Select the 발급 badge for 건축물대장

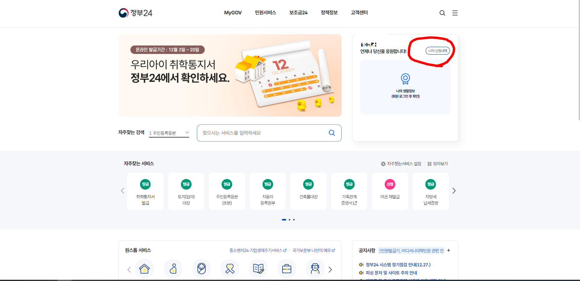point(308,184)
